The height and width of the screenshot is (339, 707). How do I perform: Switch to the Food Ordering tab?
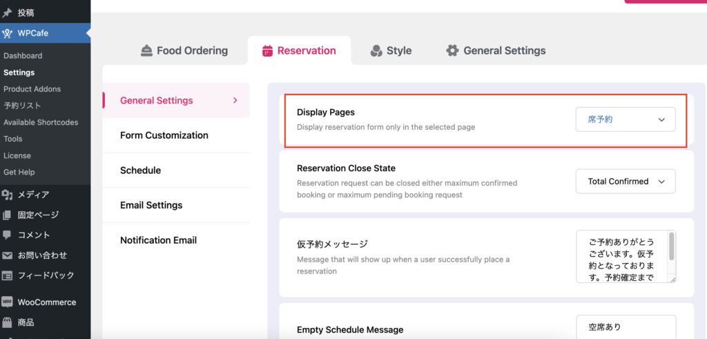(184, 50)
